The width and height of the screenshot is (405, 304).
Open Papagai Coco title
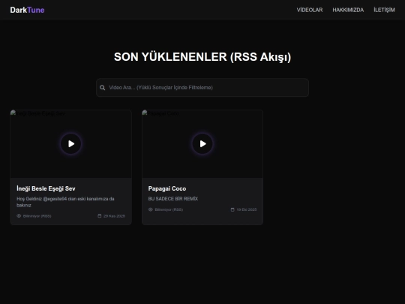pyautogui.click(x=167, y=188)
